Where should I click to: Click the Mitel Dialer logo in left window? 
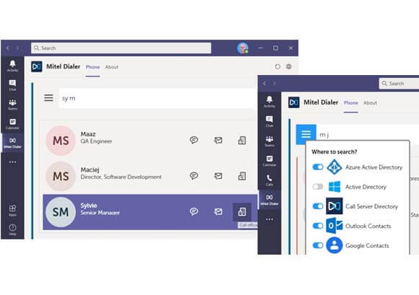37,66
